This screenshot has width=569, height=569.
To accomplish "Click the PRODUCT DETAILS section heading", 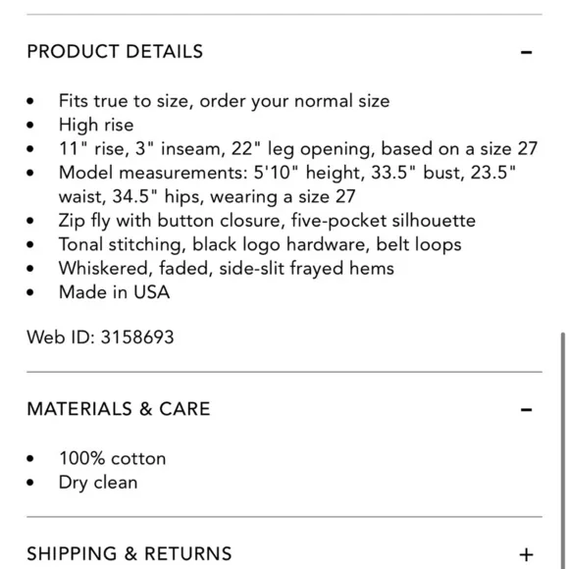I will [115, 52].
